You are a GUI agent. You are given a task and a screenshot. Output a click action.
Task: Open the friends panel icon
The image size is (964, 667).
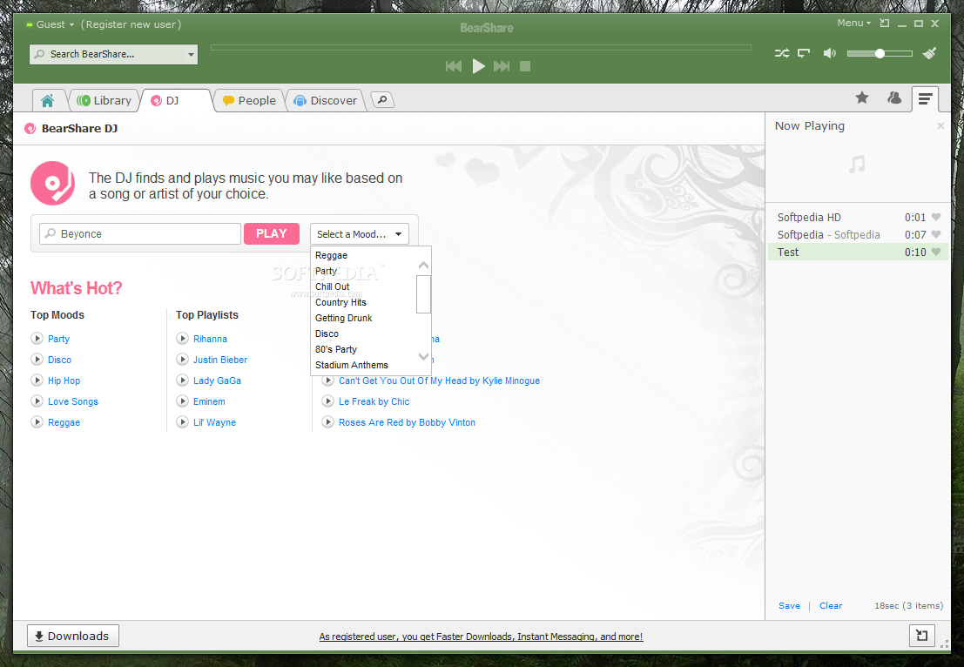pos(894,98)
